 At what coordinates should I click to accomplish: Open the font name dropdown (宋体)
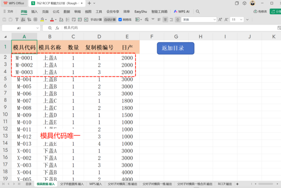[215, 20]
